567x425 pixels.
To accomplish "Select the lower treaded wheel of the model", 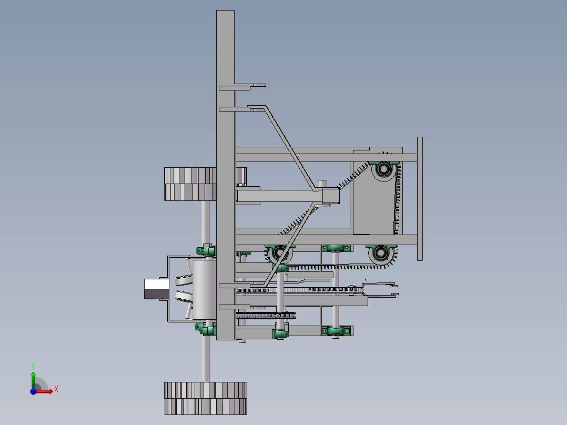I will (x=205, y=398).
